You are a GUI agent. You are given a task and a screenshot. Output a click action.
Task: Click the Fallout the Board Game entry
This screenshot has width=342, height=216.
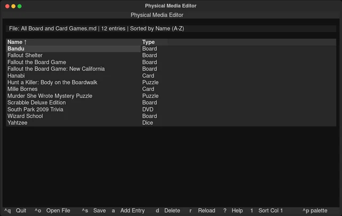click(37, 62)
